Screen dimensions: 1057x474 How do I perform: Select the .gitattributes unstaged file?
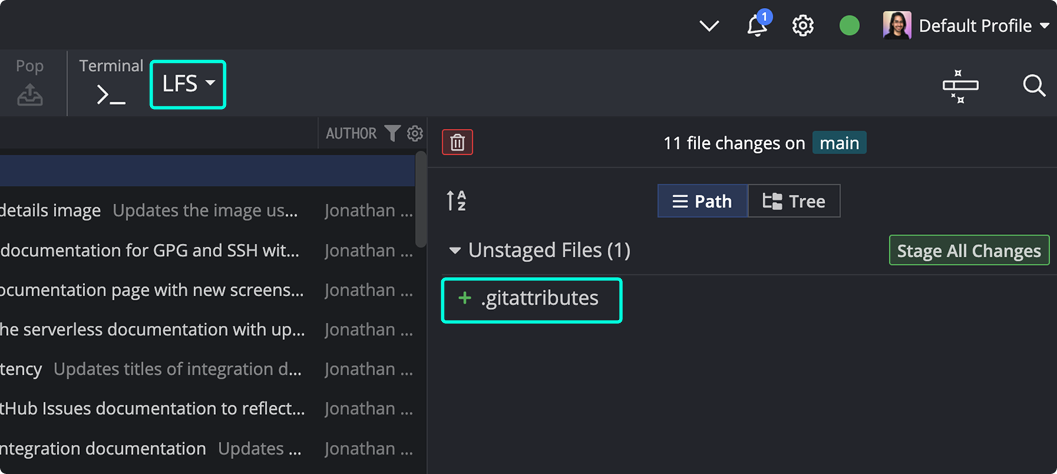pos(532,298)
